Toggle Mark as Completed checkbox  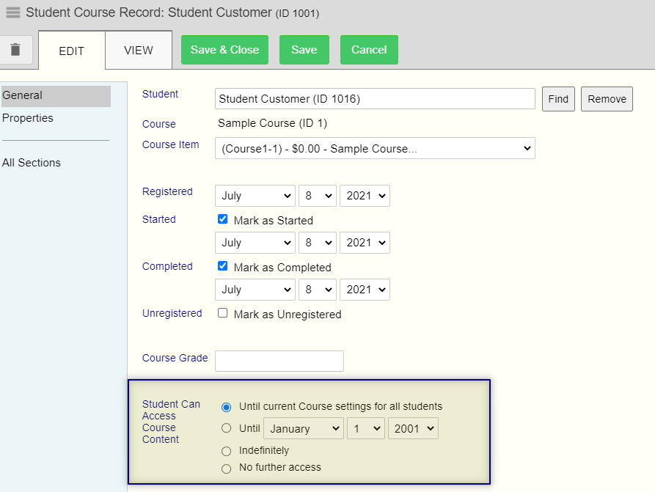coord(223,266)
